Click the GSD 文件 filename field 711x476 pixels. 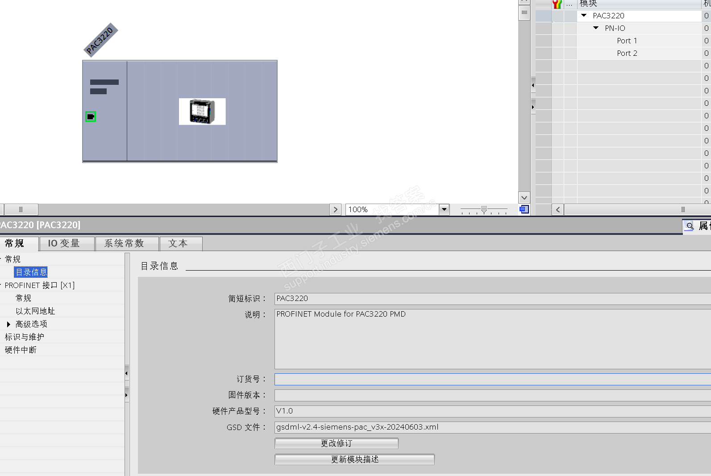click(493, 427)
